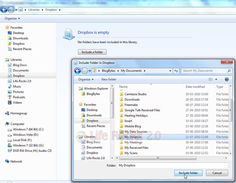Screen dimensions: 236x183
Task: Open Organize menu in main Explorer window
Action: (12, 19)
